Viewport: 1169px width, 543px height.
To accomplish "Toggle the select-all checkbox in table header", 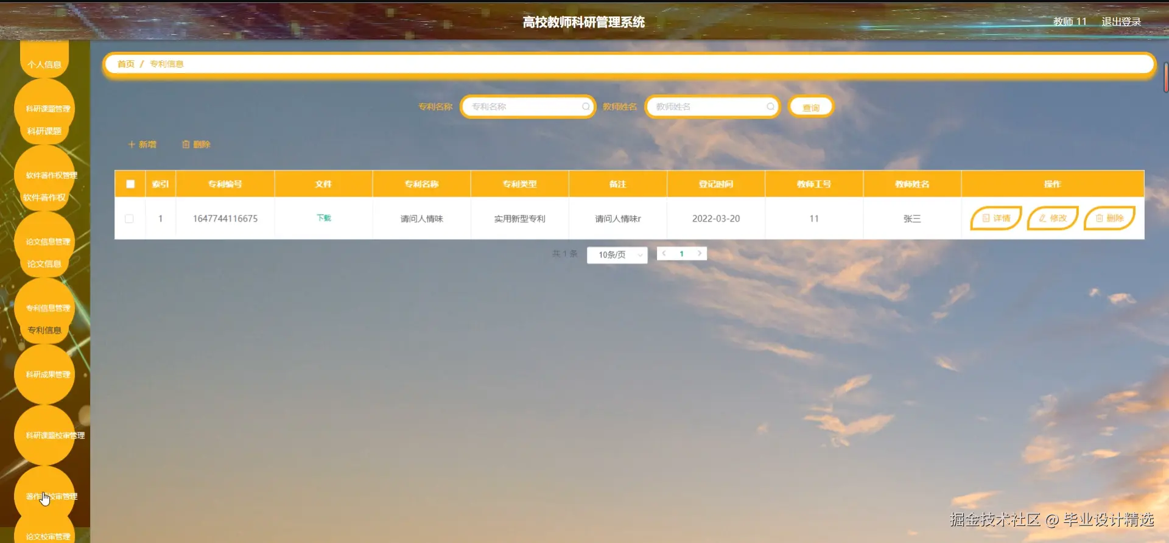I will click(130, 184).
